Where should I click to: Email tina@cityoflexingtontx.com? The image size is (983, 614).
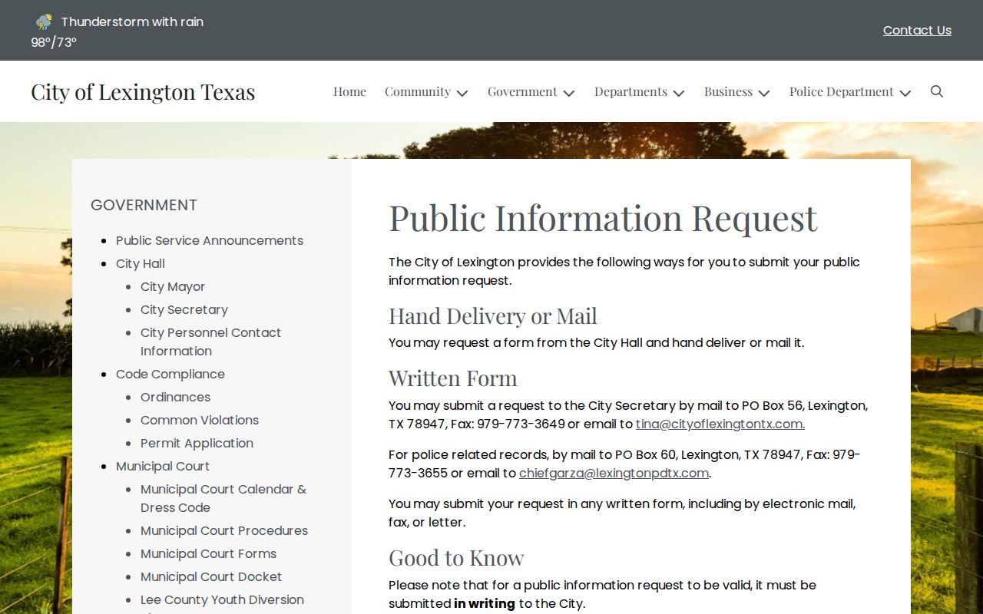[720, 424]
